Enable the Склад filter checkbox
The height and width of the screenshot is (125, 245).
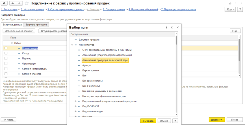tap(6, 53)
